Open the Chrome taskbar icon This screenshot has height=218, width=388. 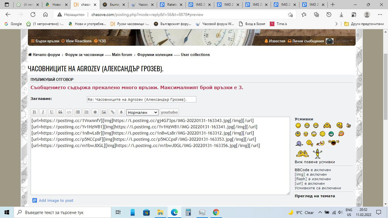point(216,212)
